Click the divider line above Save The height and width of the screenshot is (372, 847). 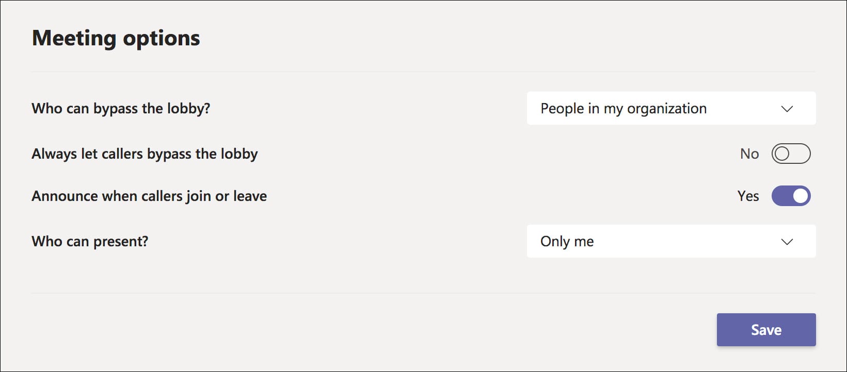[x=423, y=293]
